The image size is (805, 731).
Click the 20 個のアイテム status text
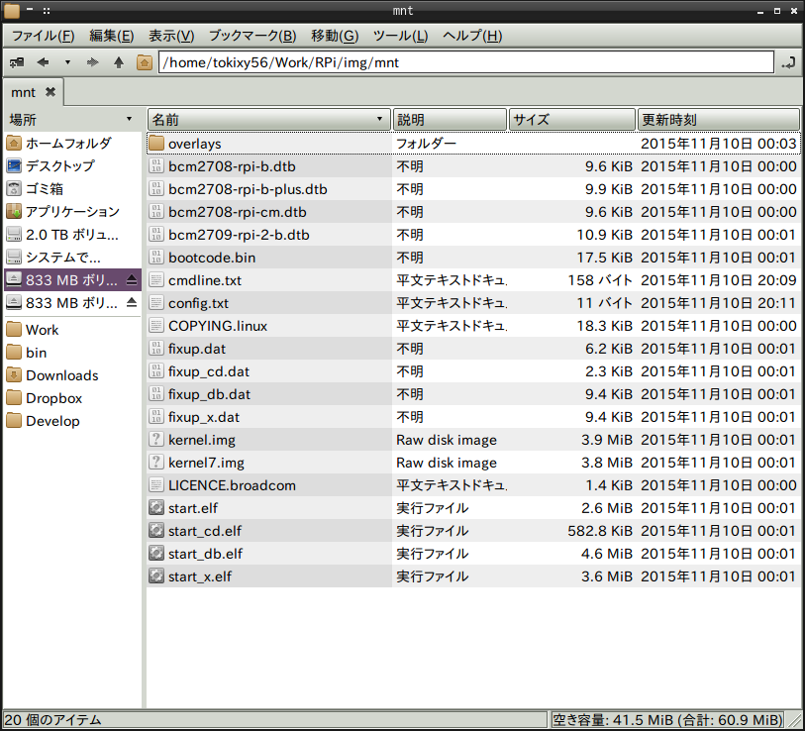tap(52, 720)
